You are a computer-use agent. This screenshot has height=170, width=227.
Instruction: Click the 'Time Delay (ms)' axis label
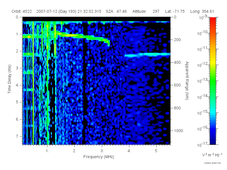coord(9,79)
